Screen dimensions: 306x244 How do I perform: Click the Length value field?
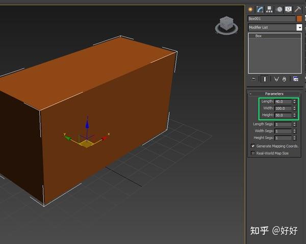(283, 102)
